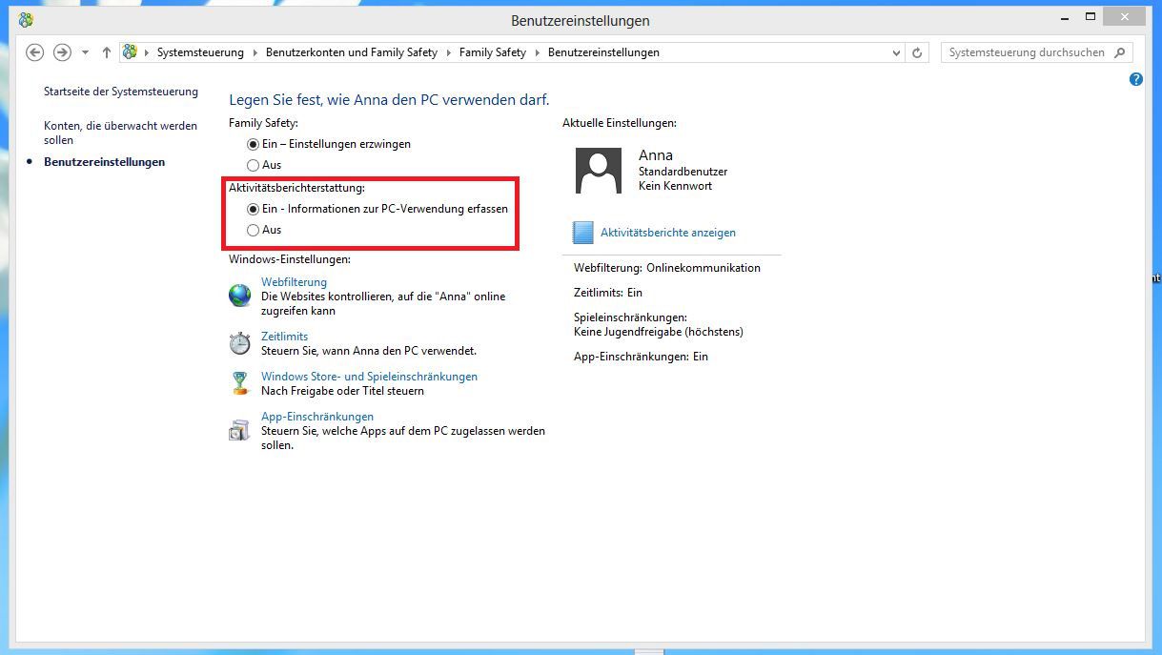Disable Aktivitätsberichterstattung by selecting Aus
This screenshot has height=655, width=1162.
pyautogui.click(x=253, y=230)
